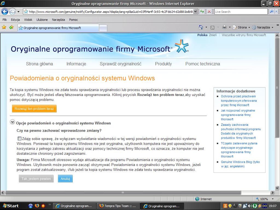Open Często zadawane pytania link
Viewport: 280px width, 210px height.
[239, 150]
